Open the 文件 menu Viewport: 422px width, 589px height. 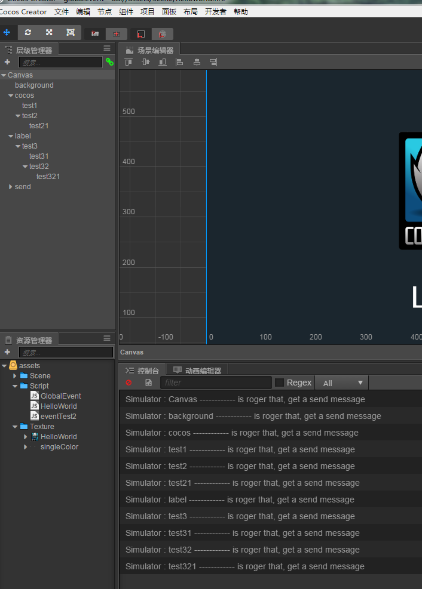coord(62,12)
